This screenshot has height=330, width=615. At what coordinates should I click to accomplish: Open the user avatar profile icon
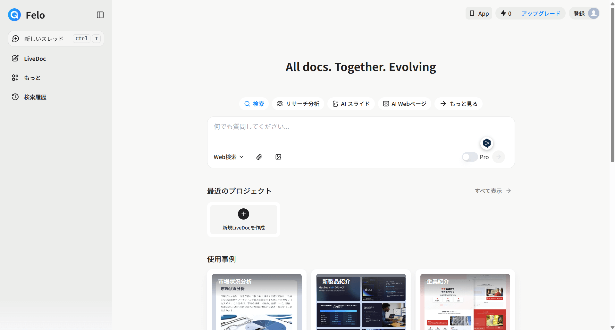click(x=594, y=13)
